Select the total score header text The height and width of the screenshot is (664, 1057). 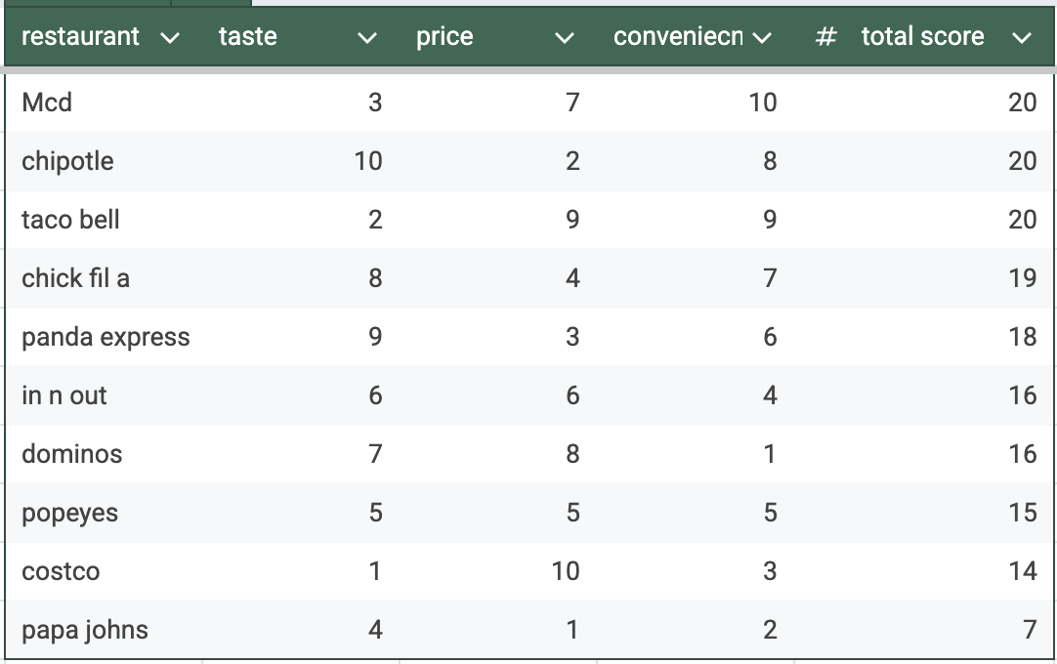(922, 37)
